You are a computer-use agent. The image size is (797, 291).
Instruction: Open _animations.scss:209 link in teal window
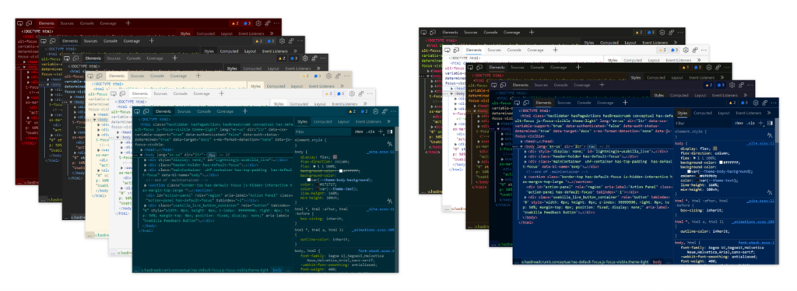coord(373,230)
